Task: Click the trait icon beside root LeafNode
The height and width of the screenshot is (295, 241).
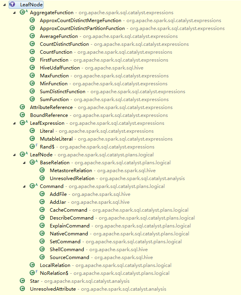Action: pos(12,4)
